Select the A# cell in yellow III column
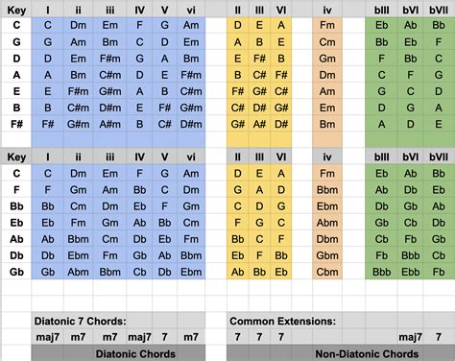Screen dimensions: 455x361 pyautogui.click(x=259, y=124)
